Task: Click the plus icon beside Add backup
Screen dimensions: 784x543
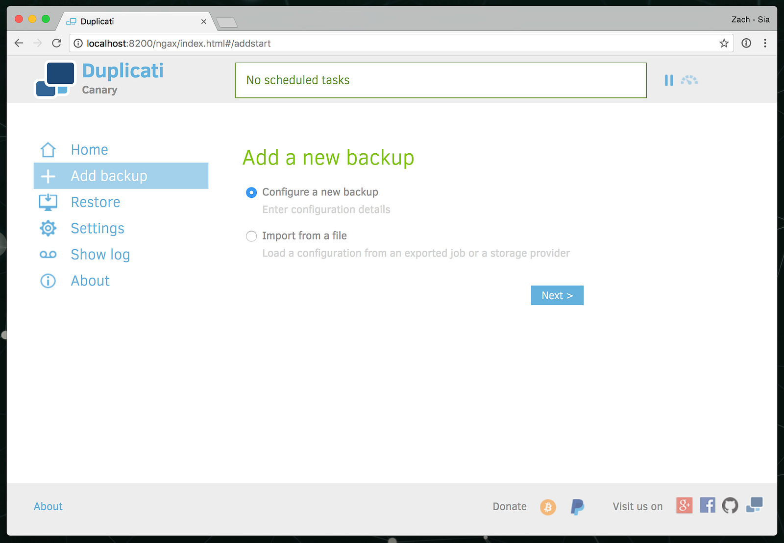Action: point(48,176)
